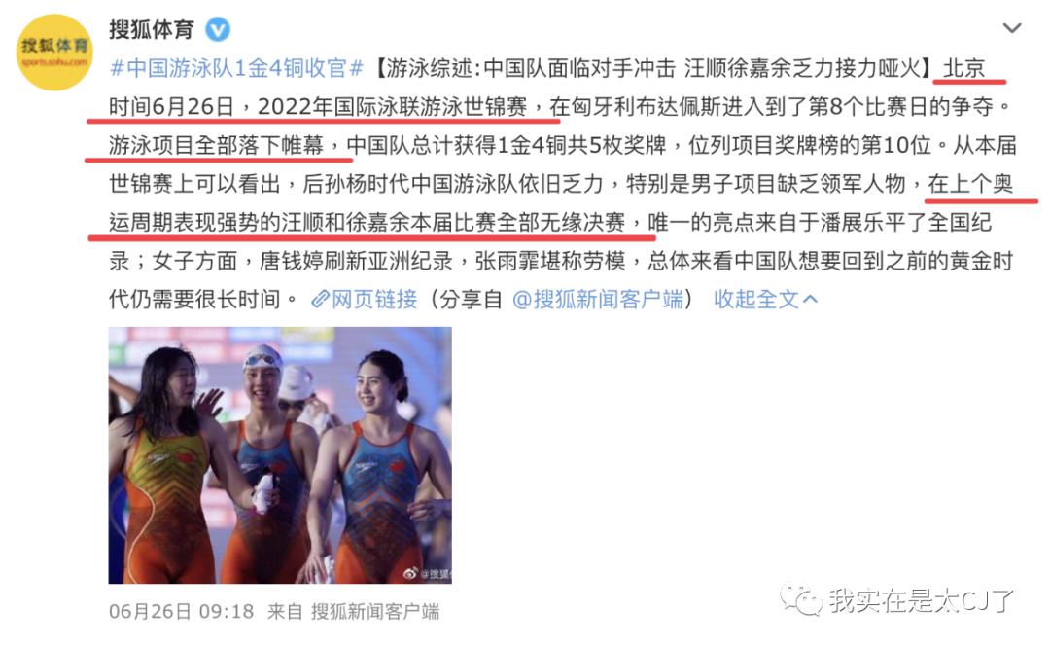Viewport: 1050px width, 647px height.
Task: Open the 搜狐体育 account name
Action: point(152,29)
